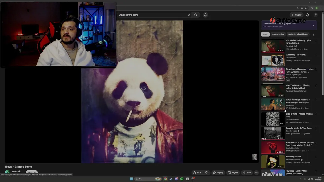Open Steam from the taskbar

pos(171,179)
